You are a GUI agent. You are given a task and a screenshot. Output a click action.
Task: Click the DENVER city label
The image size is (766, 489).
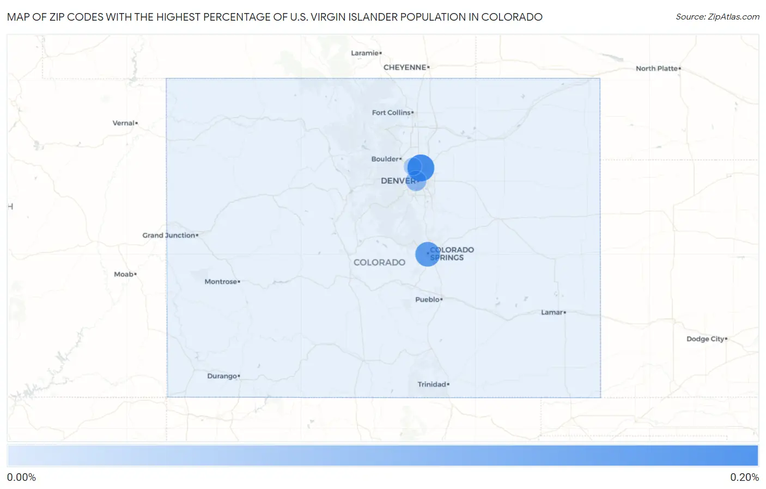(x=398, y=181)
